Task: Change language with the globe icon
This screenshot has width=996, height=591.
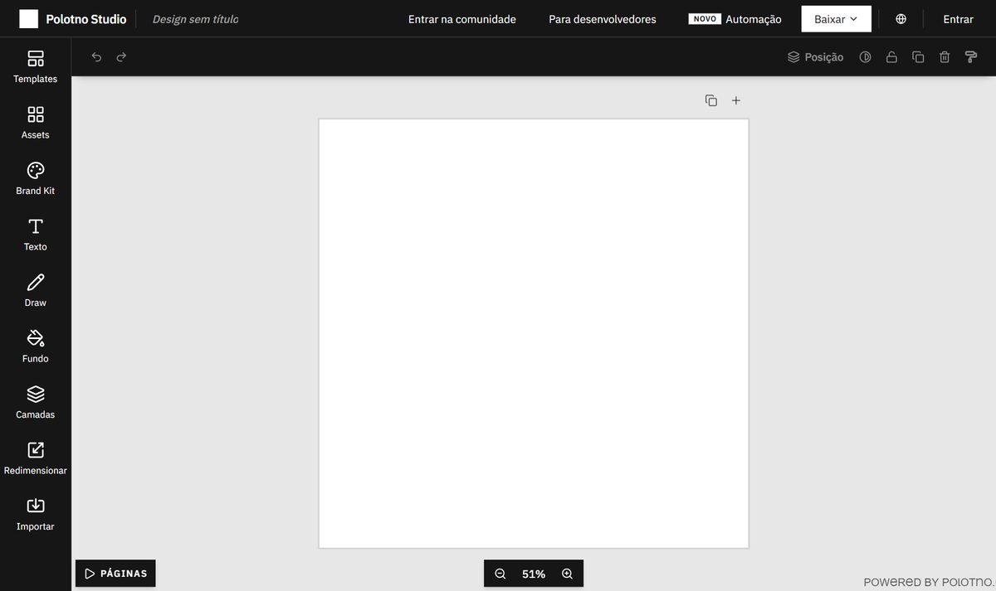Action: coord(901,19)
